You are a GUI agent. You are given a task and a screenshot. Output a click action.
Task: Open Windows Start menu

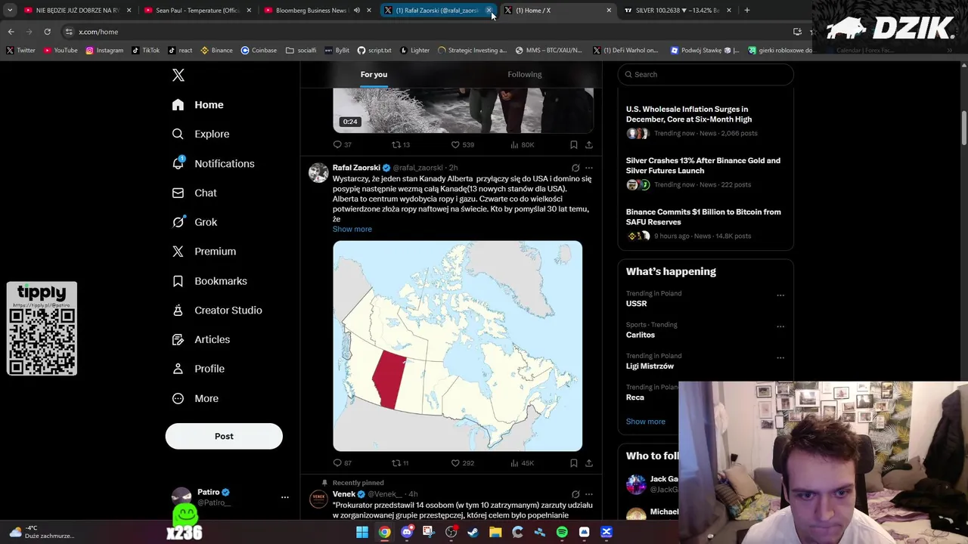pyautogui.click(x=362, y=532)
